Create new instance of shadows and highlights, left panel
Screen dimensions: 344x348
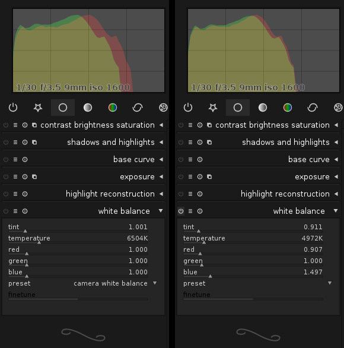click(34, 142)
